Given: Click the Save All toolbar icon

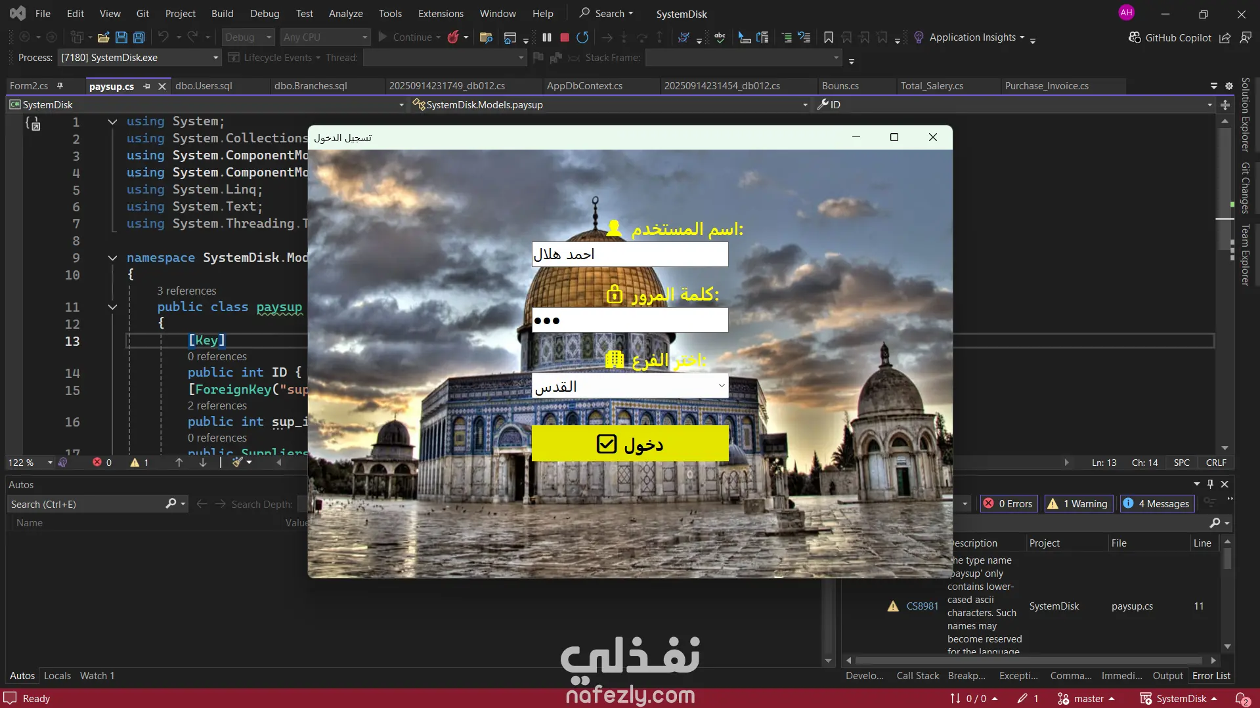Looking at the screenshot, I should point(139,37).
